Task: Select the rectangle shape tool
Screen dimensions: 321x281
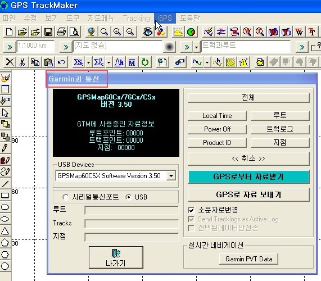Action: click(5, 195)
